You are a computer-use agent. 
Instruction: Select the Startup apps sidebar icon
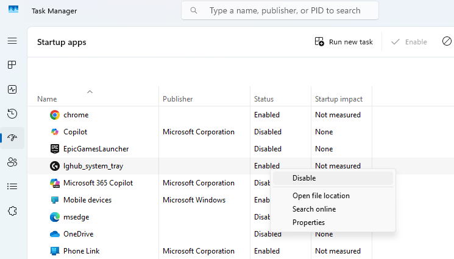click(x=12, y=138)
